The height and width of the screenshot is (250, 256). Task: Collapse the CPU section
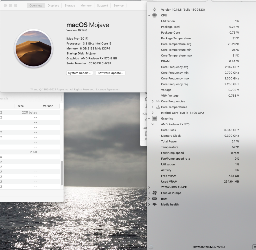click(x=149, y=15)
